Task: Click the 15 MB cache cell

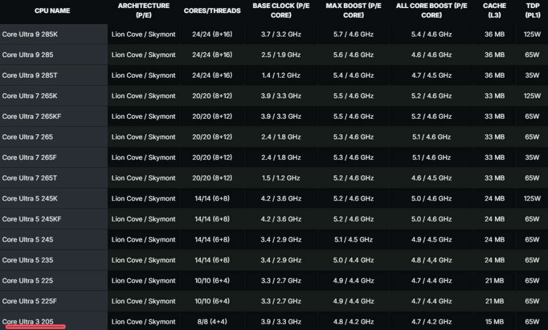Action: click(494, 322)
